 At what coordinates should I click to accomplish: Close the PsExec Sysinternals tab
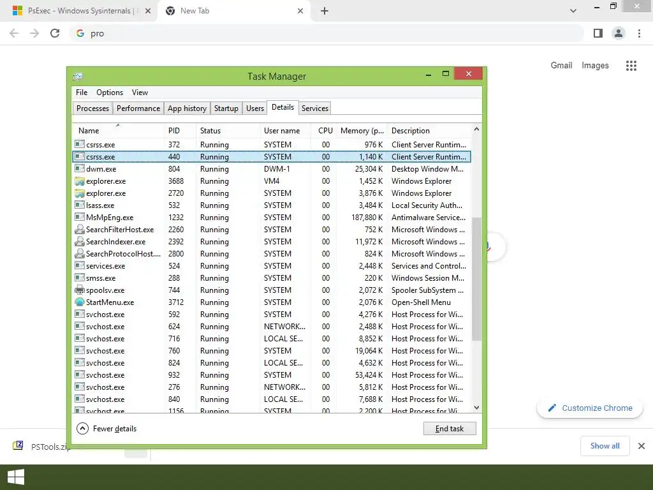coord(148,11)
